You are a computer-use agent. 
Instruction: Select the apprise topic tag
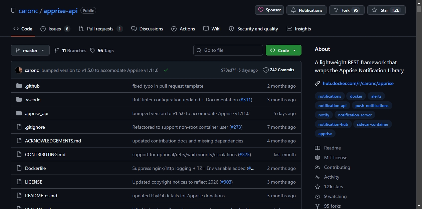[x=325, y=134]
